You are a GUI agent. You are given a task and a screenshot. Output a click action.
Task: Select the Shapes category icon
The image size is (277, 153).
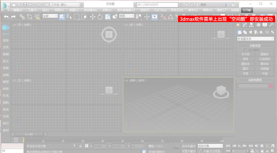click(x=245, y=32)
